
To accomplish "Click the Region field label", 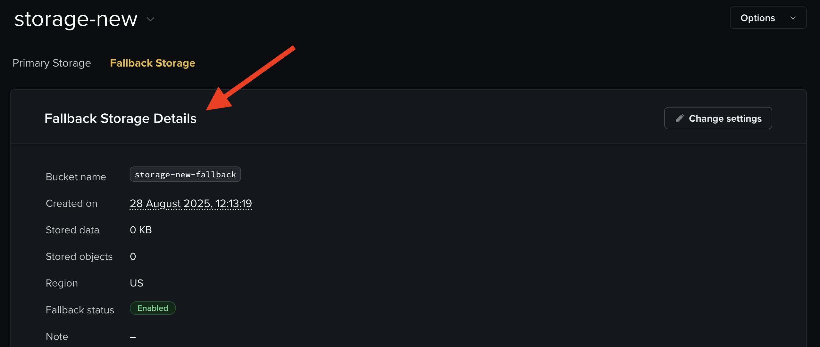I will (x=62, y=283).
